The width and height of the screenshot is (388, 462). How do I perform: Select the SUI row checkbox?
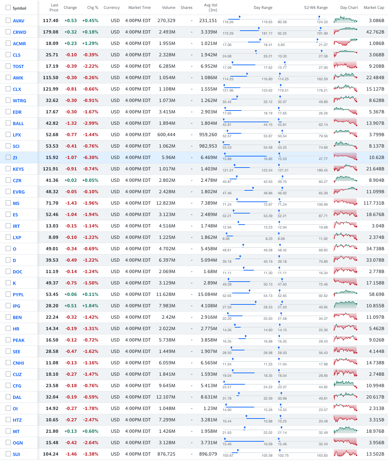(8, 454)
